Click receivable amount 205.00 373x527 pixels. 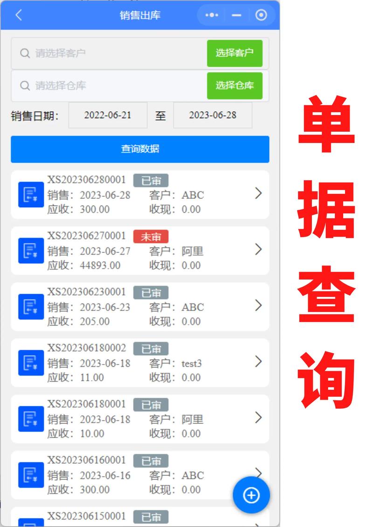point(95,322)
